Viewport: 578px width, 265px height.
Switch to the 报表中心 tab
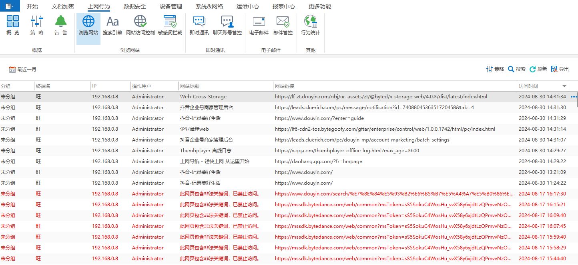[x=284, y=6]
